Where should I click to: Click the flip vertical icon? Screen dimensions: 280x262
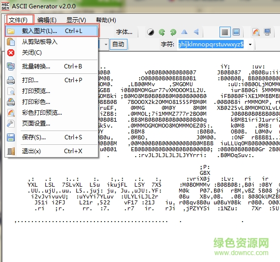tap(196, 32)
